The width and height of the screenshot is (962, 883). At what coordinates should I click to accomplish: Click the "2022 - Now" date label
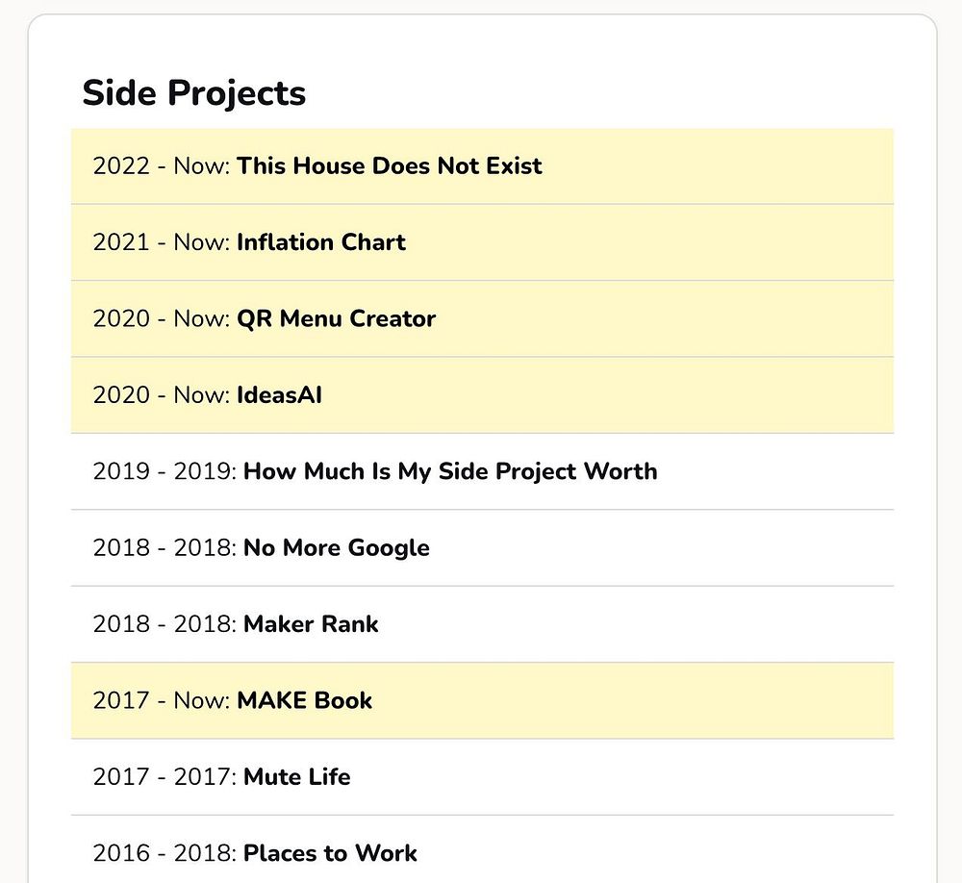(161, 166)
